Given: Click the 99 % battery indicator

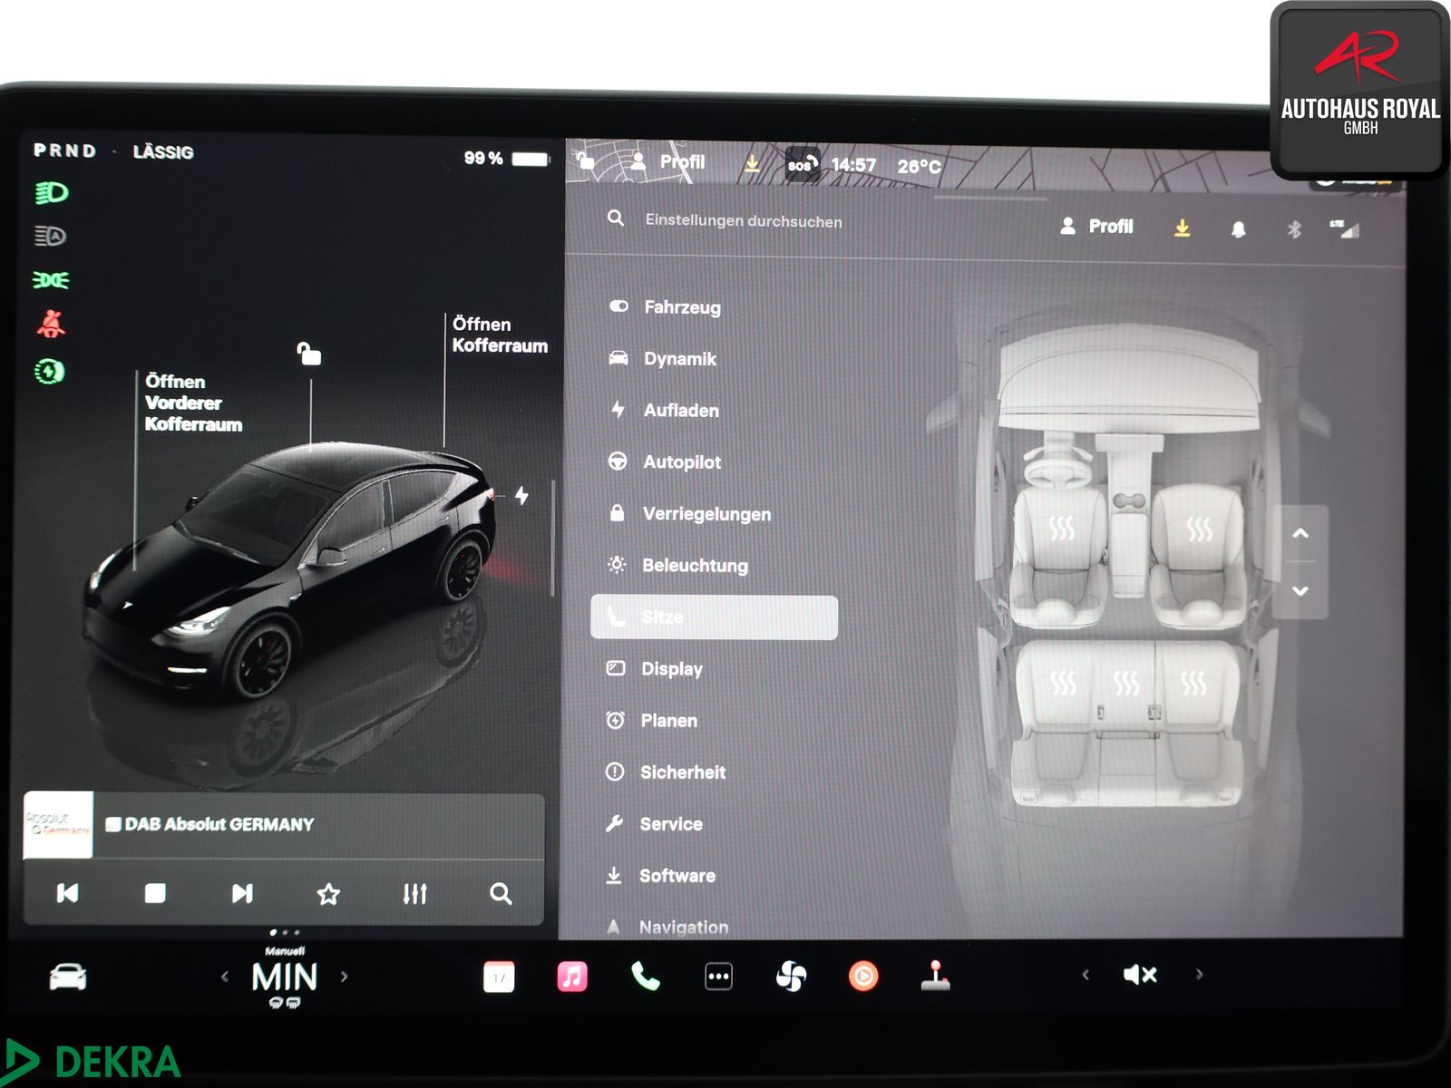Looking at the screenshot, I should click(507, 159).
